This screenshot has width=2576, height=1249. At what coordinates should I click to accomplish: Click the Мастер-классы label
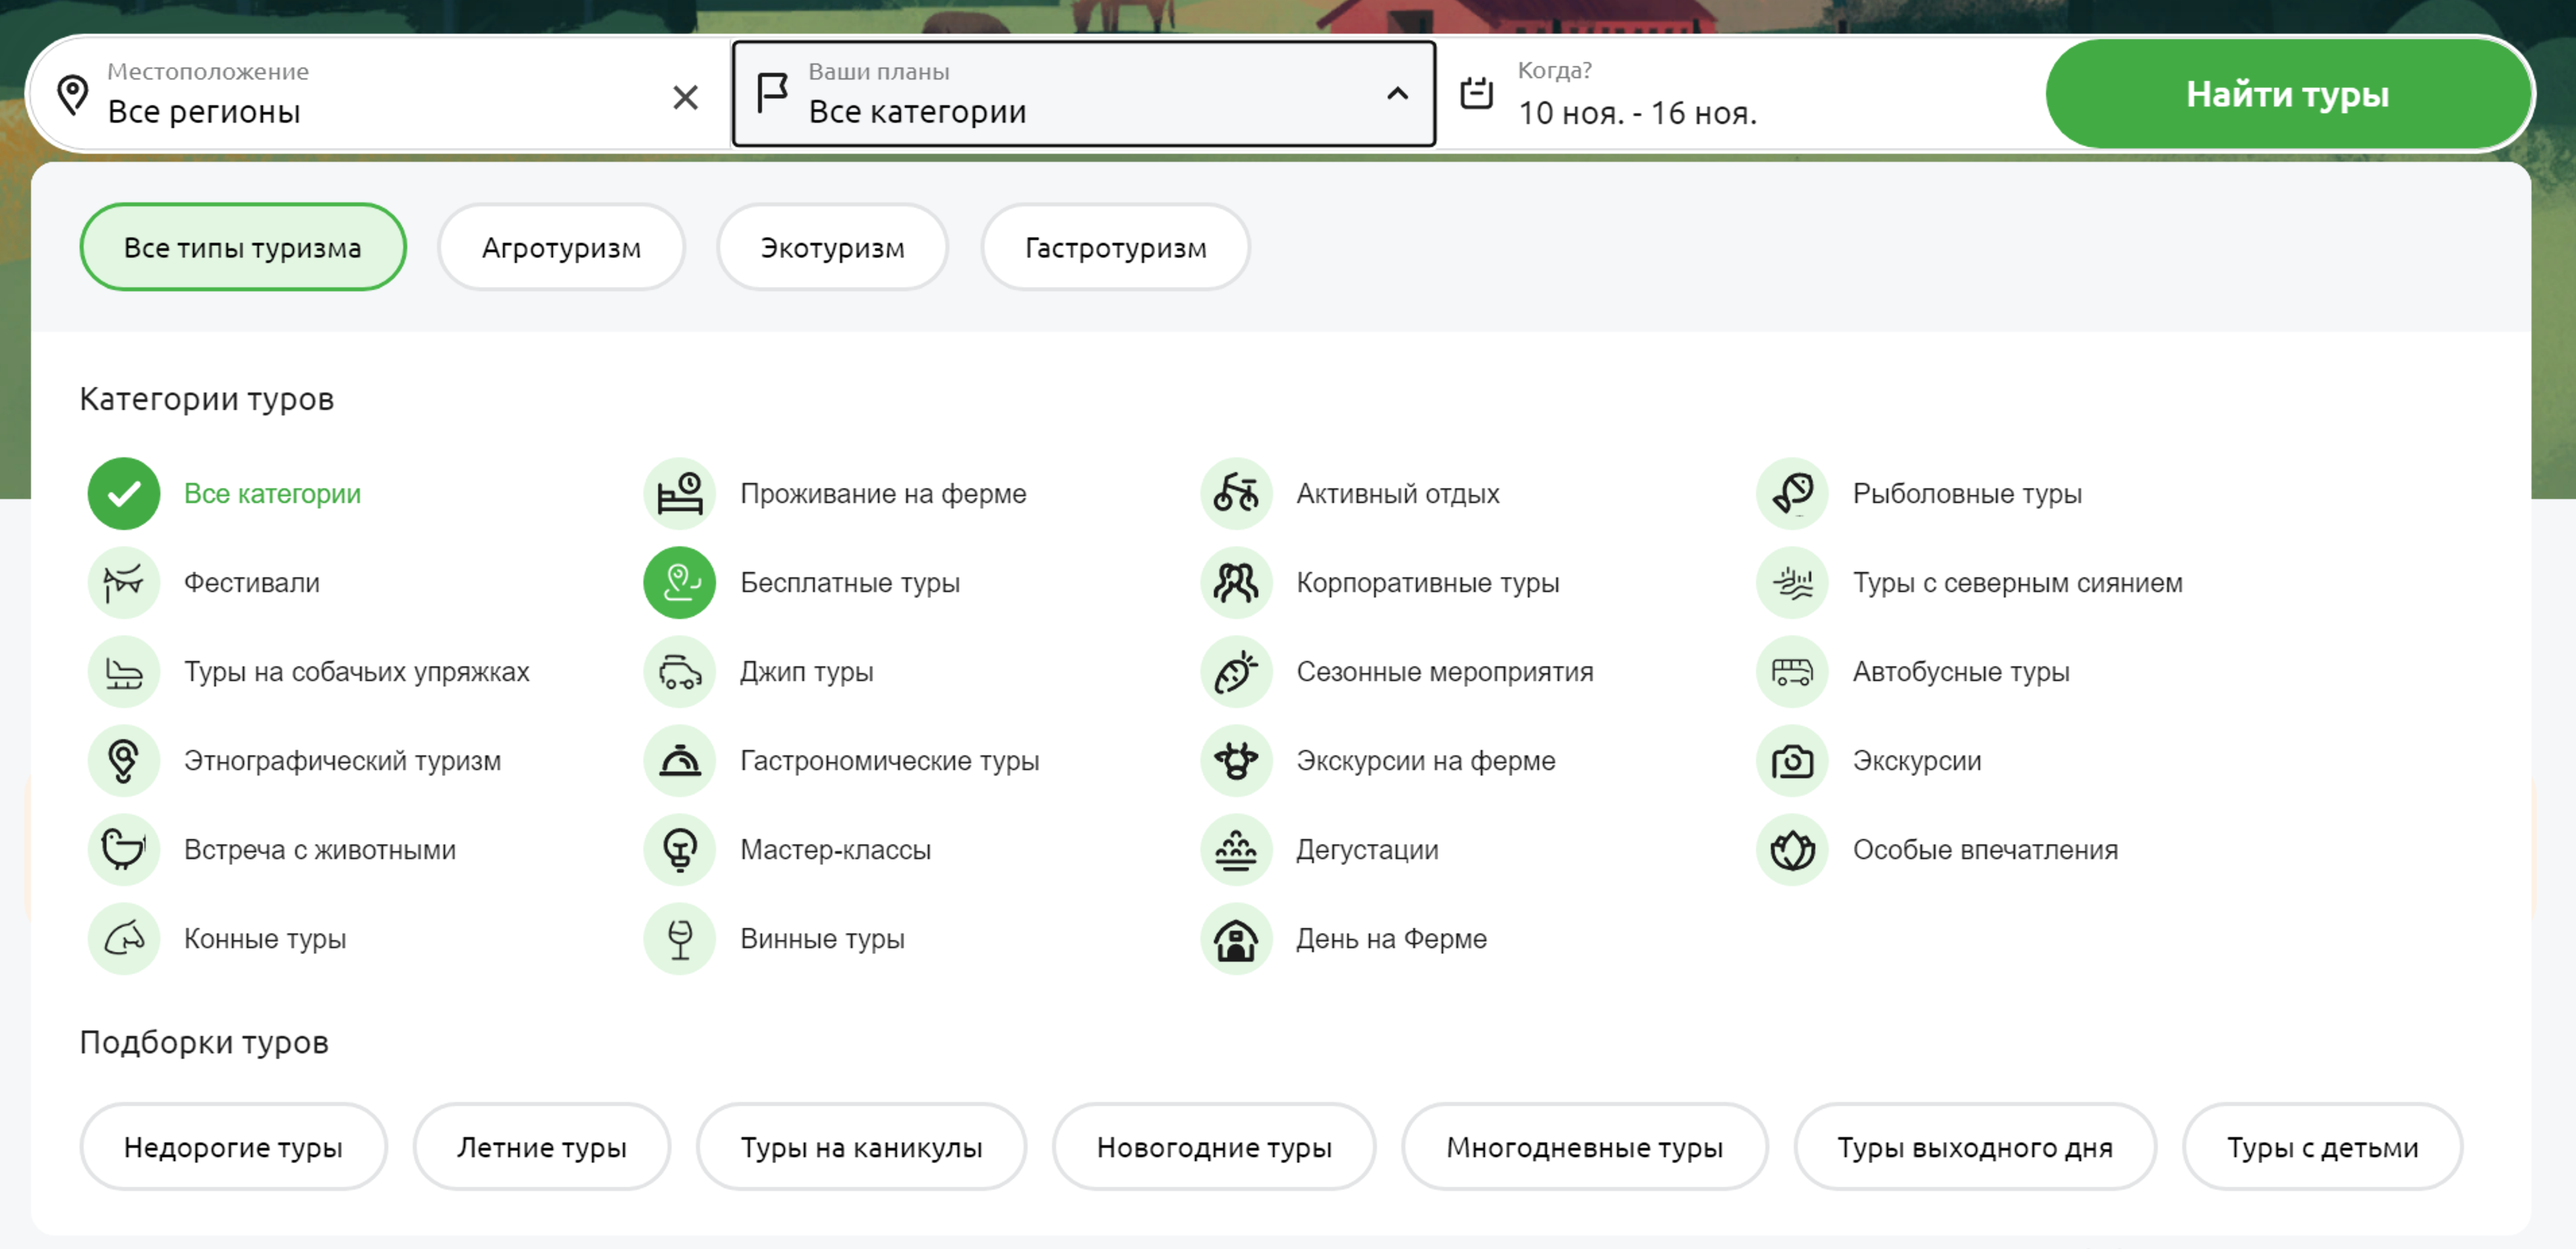coord(835,849)
